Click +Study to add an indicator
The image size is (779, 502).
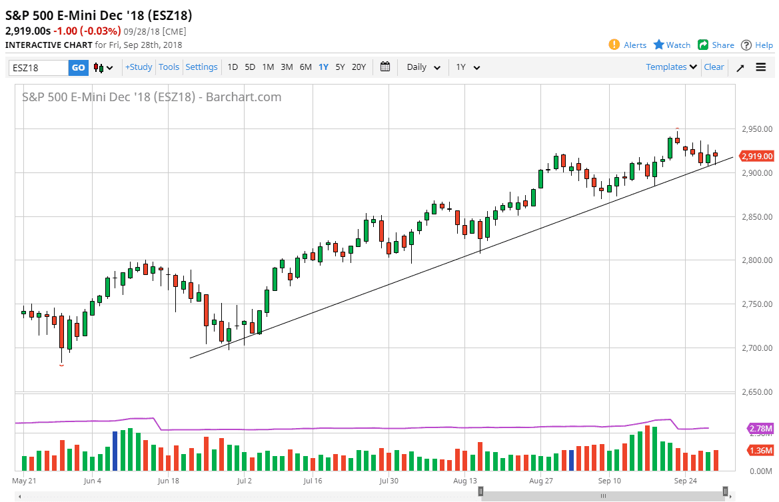(138, 67)
